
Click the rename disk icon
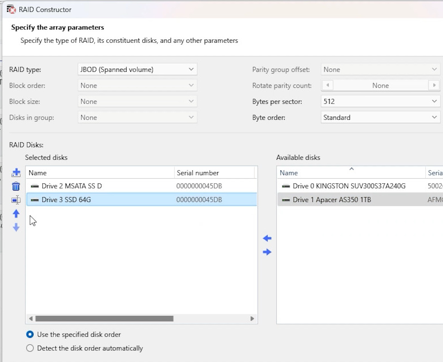(16, 200)
